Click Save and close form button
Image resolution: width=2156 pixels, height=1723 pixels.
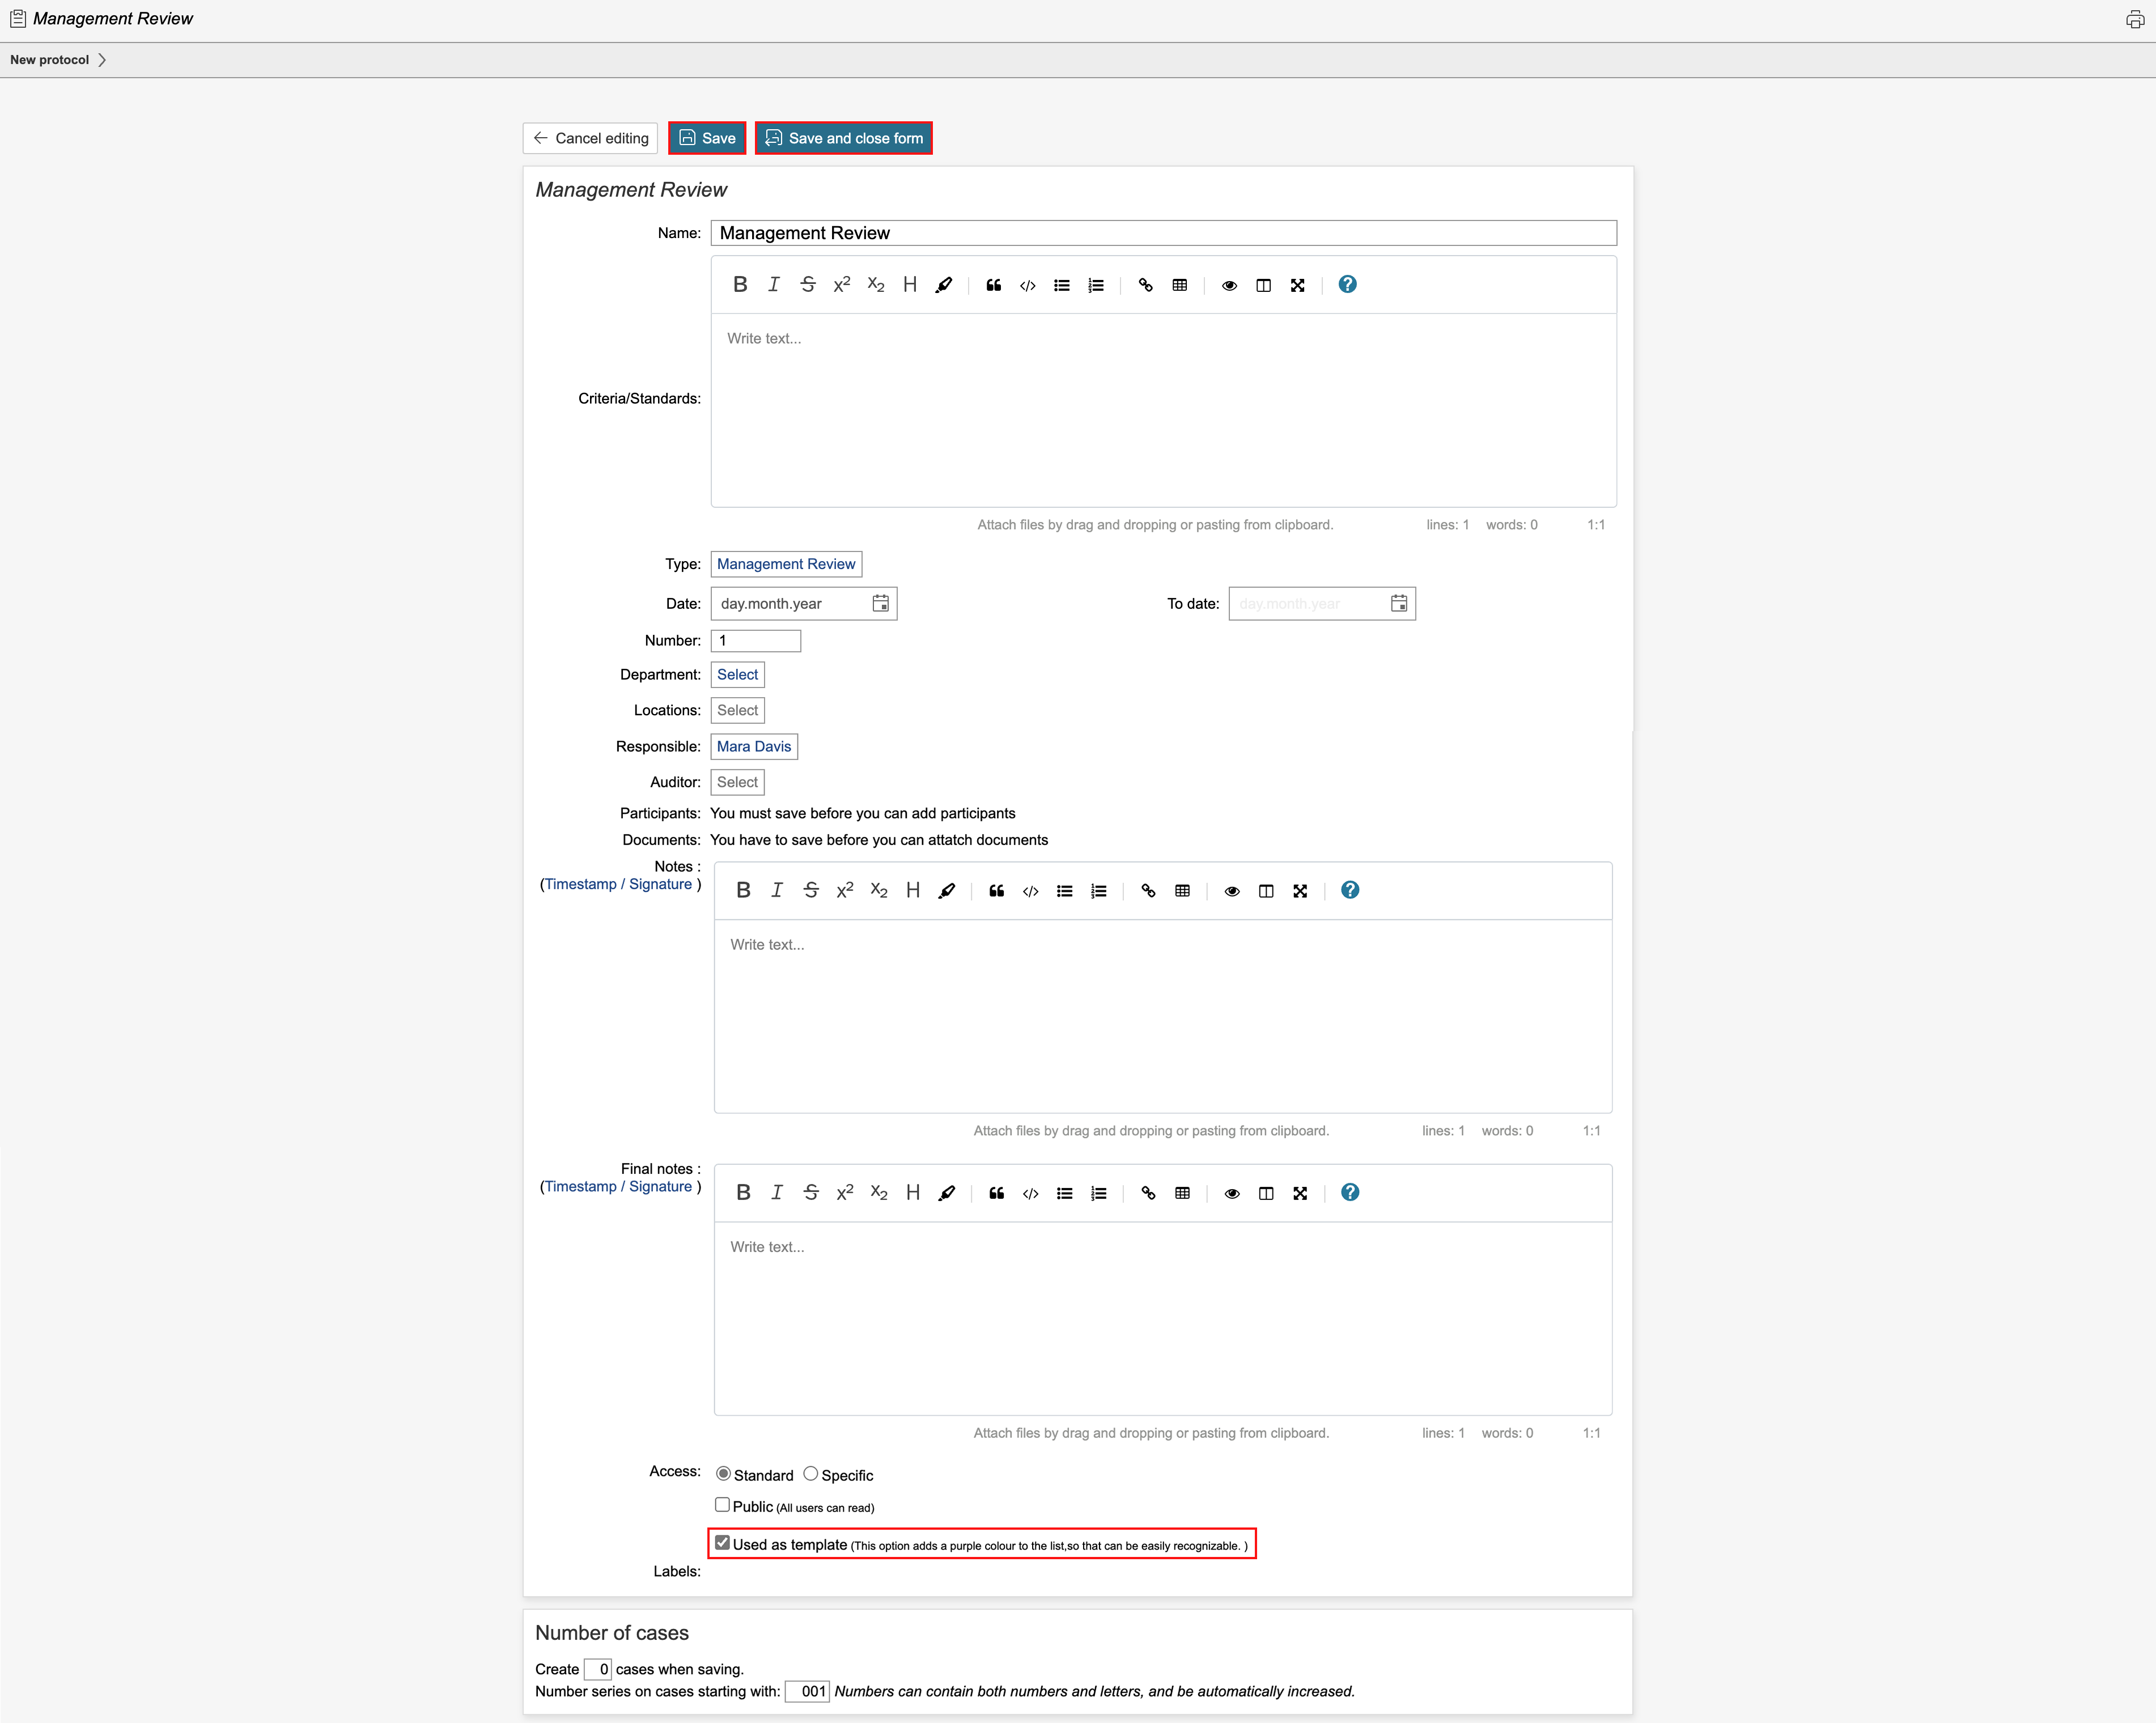click(x=843, y=138)
